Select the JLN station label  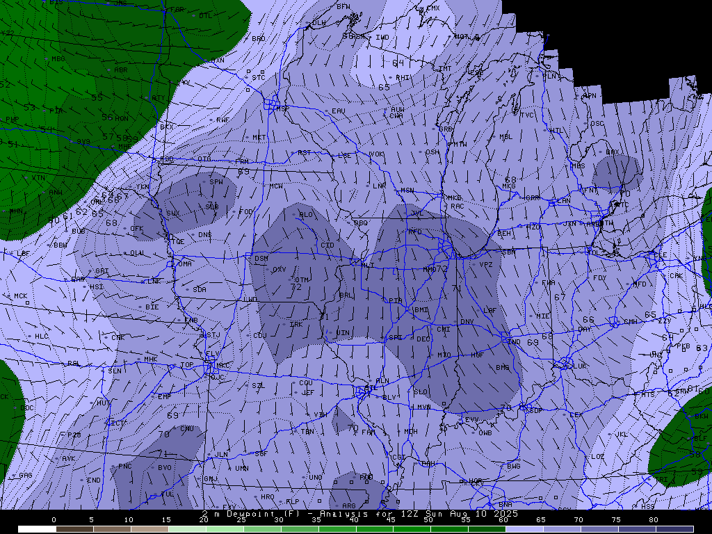click(x=221, y=455)
